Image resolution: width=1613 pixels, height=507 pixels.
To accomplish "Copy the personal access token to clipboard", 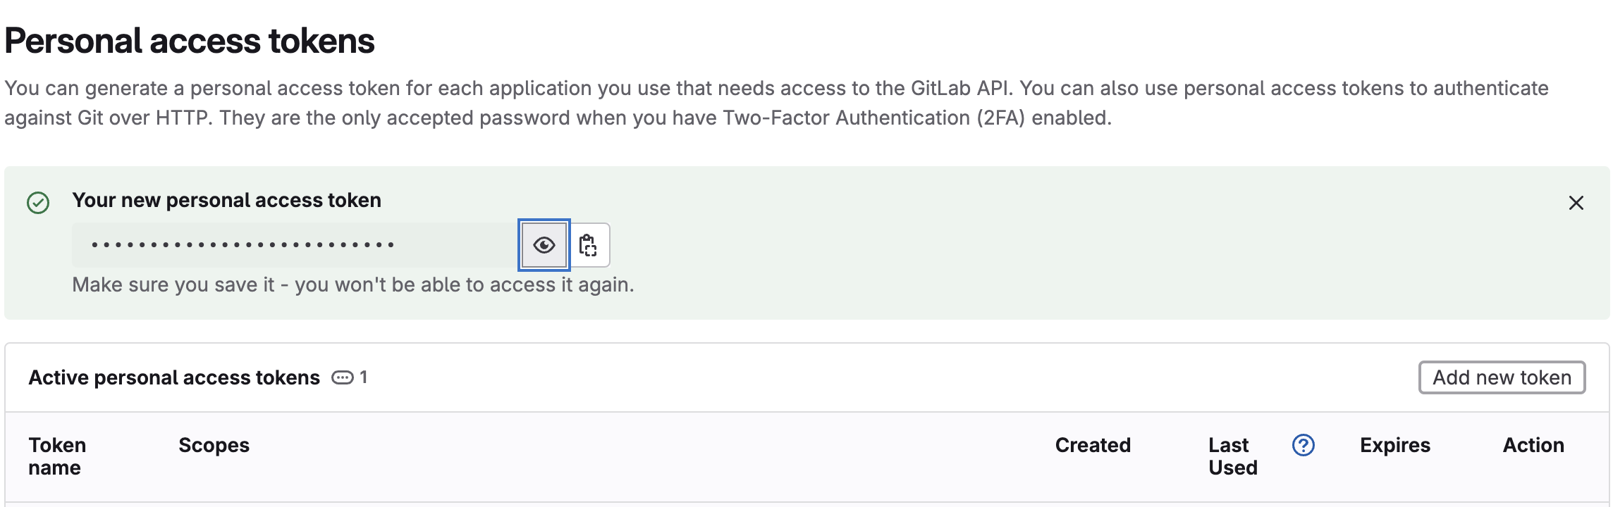I will 588,245.
